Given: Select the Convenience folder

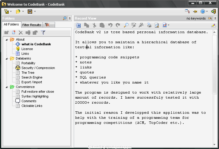Looking at the screenshot, I should pos(25,87).
